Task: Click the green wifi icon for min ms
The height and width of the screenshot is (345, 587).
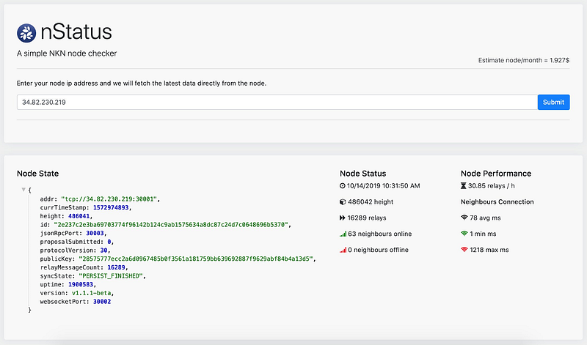Action: tap(464, 234)
